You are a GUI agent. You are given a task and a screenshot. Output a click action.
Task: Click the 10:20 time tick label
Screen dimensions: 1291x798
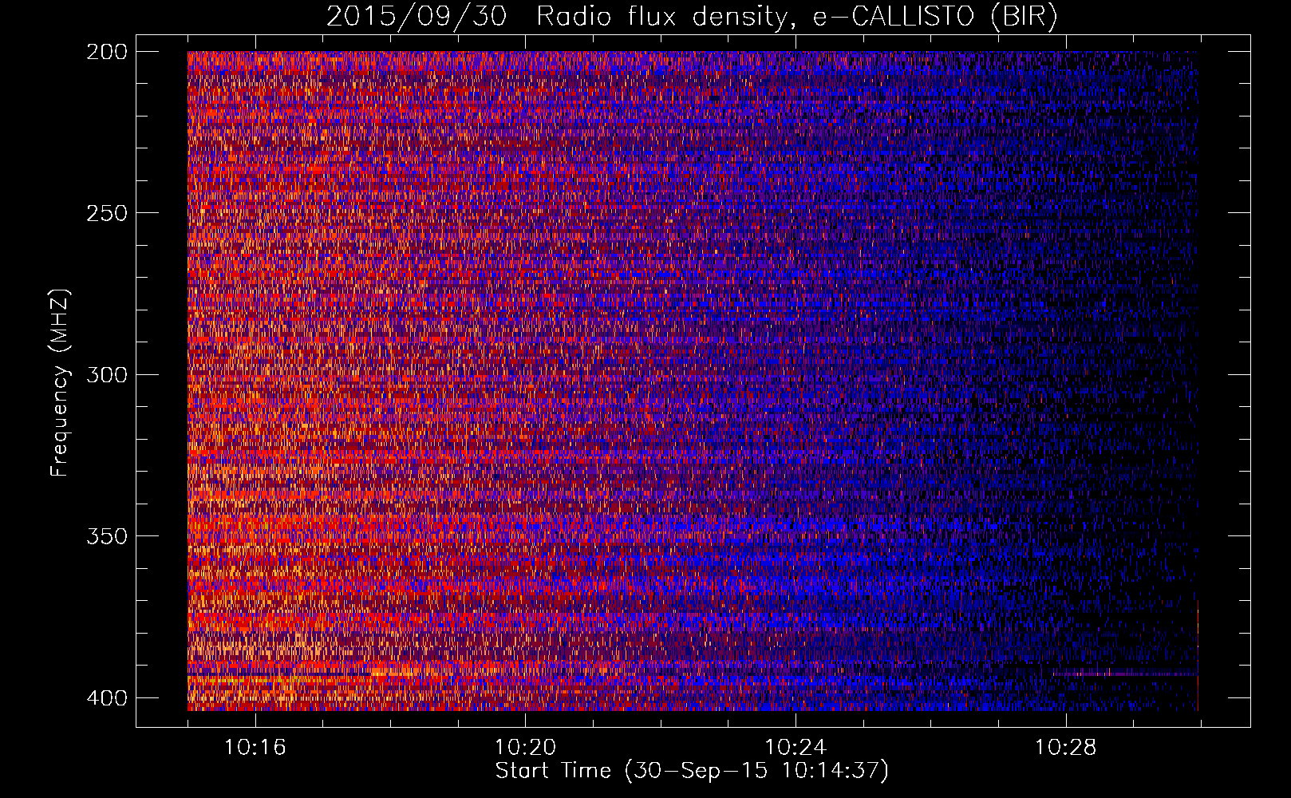[525, 748]
